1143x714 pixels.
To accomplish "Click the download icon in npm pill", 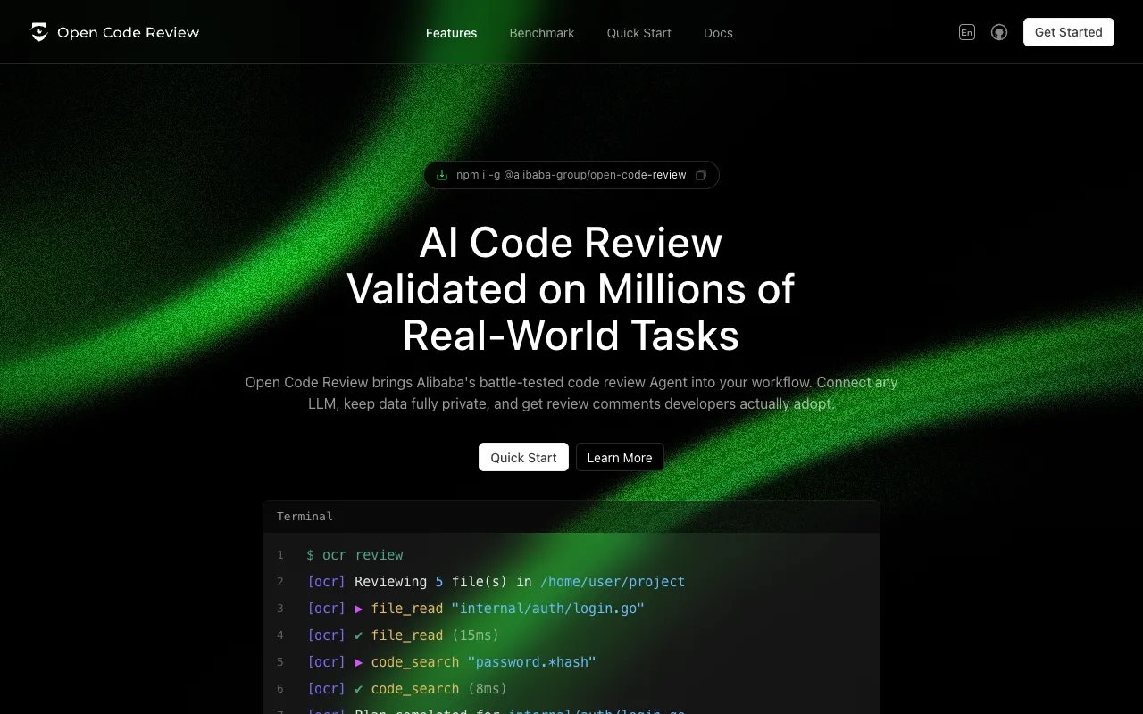I will [x=442, y=175].
